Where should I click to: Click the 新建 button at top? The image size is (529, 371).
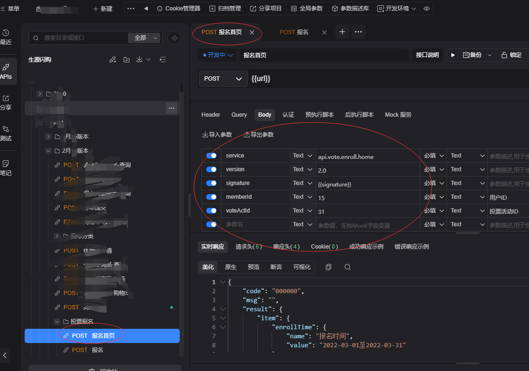[x=102, y=9]
